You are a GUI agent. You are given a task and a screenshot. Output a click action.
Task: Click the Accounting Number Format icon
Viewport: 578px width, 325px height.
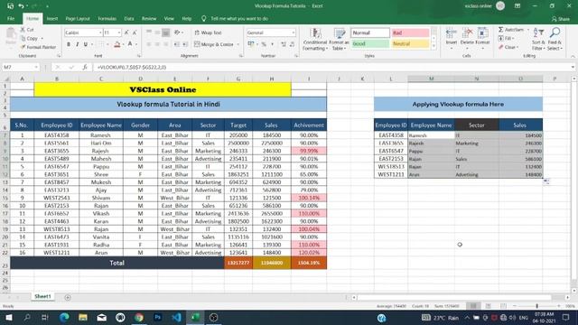(x=251, y=44)
